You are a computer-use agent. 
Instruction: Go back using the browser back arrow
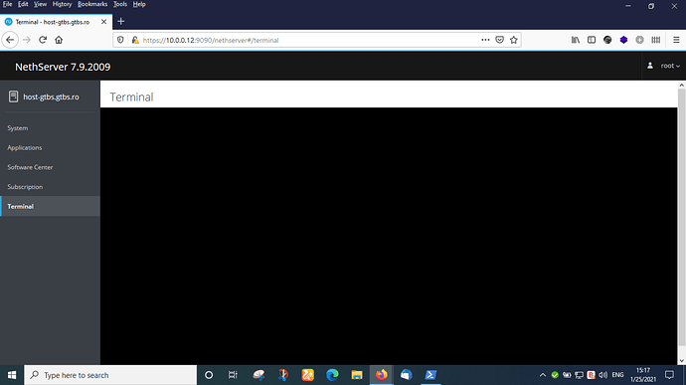[x=10, y=40]
